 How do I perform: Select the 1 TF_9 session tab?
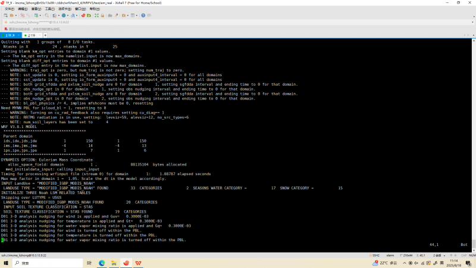coord(11,35)
